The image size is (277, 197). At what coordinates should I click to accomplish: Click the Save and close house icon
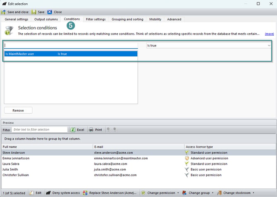3,12
